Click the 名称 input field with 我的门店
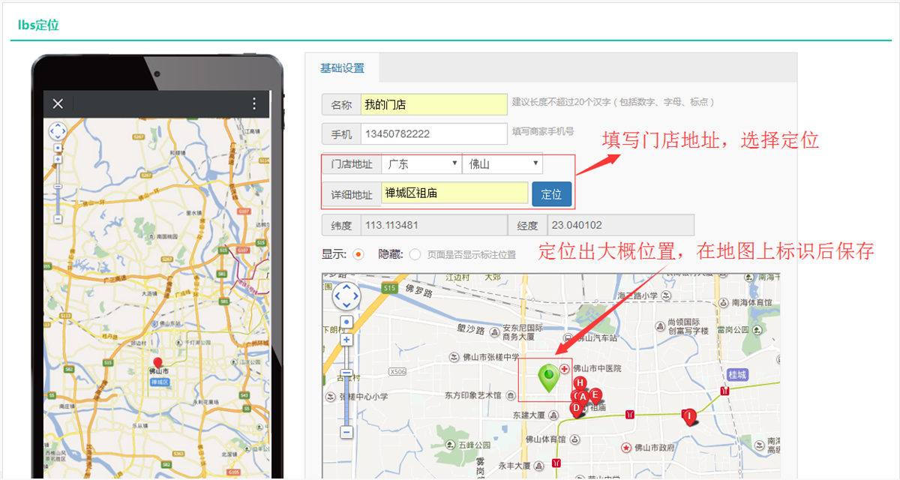The width and height of the screenshot is (900, 480). coord(434,104)
